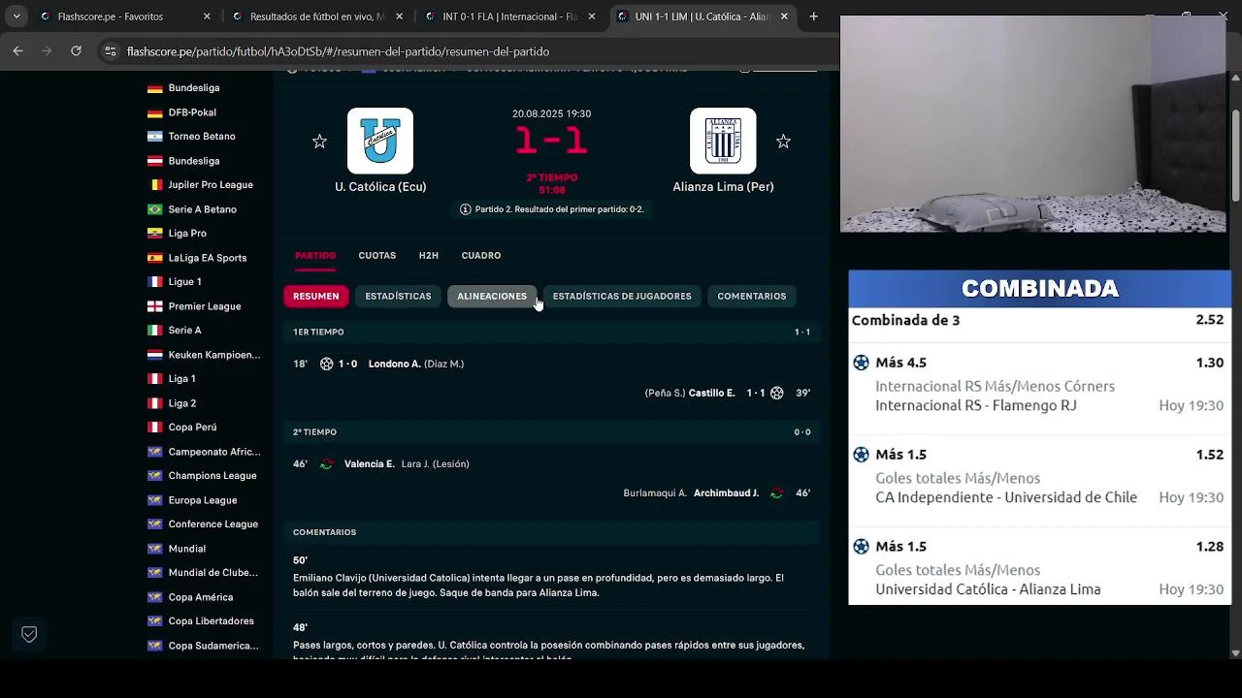Close the Flashscore.pe - Favoritos tab
This screenshot has height=698, width=1242.
(x=207, y=16)
